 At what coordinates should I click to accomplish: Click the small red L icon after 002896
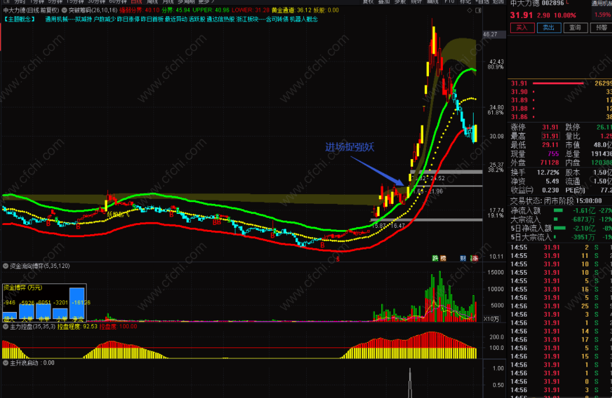coord(567,3)
